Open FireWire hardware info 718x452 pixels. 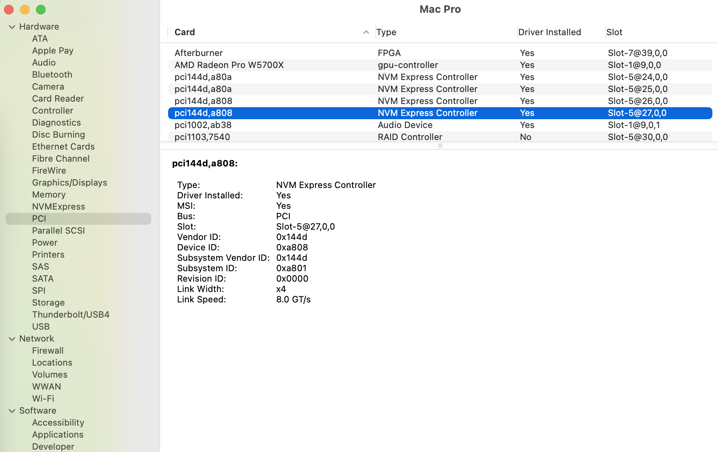(x=49, y=171)
